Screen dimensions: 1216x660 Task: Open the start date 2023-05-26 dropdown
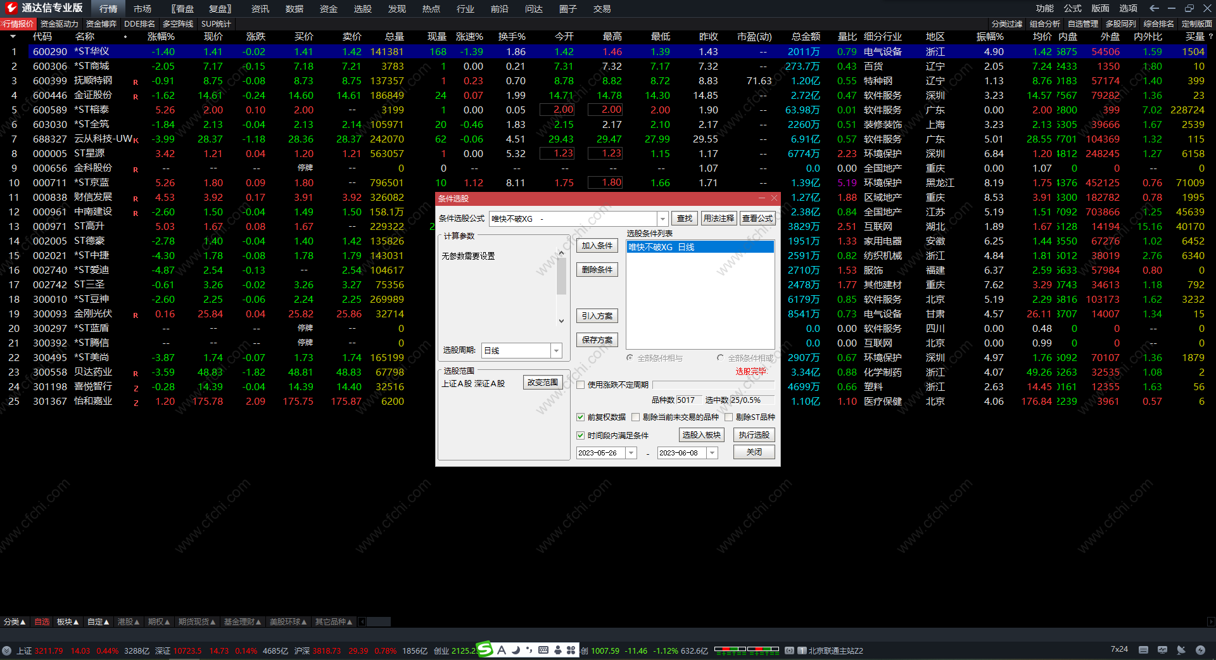pos(631,453)
